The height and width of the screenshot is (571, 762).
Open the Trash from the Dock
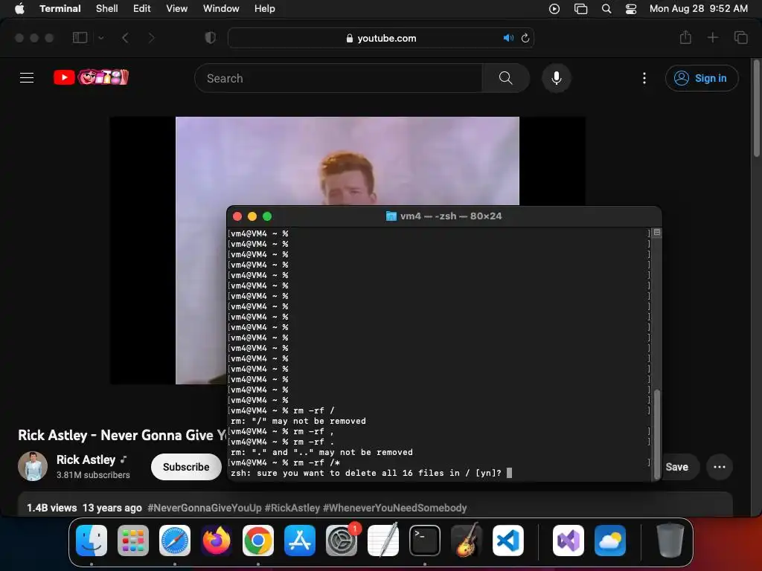pyautogui.click(x=670, y=541)
